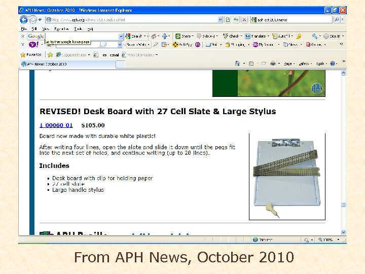Click the Google toolbar search input
This screenshot has height=274, width=365.
click(82, 36)
